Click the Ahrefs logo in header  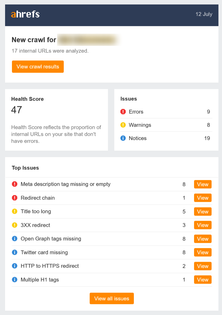(25, 14)
